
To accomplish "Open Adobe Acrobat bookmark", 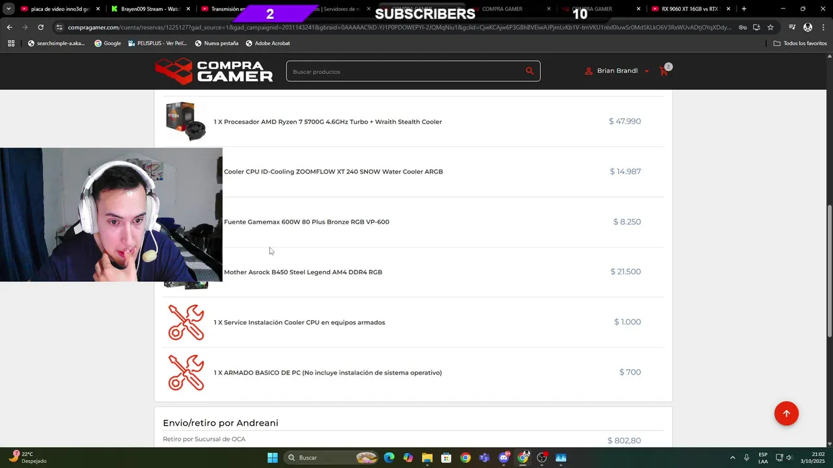I will (x=267, y=43).
